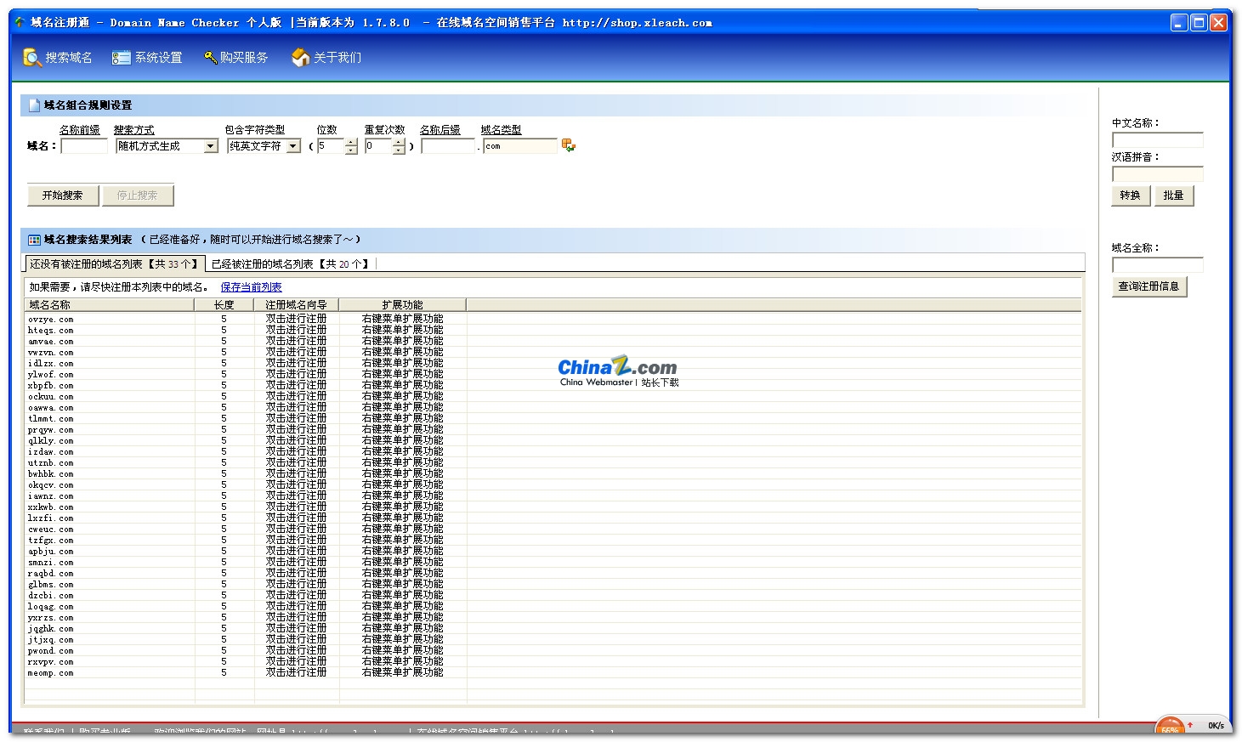Select the loqag.com row
This screenshot has height=742, width=1242.
(x=553, y=606)
